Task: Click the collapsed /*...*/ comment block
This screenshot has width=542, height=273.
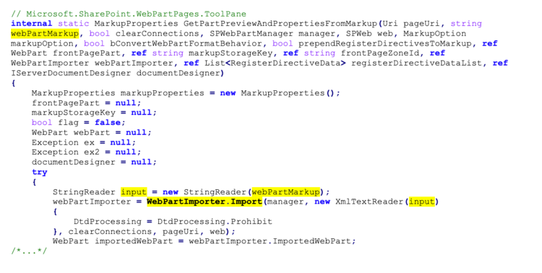Action: coord(29,251)
